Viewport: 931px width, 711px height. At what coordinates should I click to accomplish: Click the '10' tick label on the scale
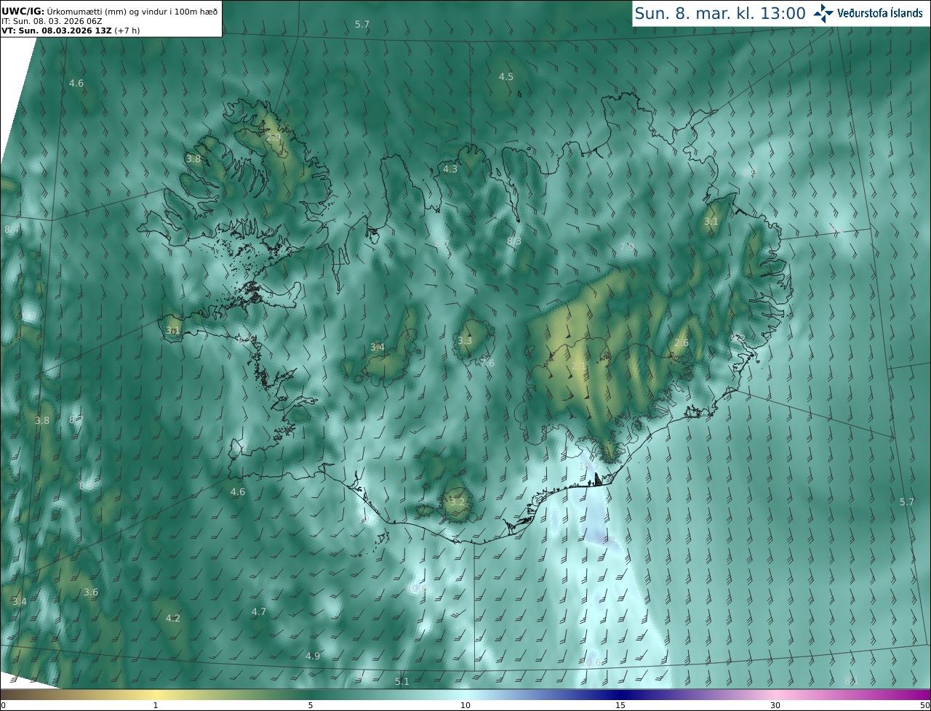pyautogui.click(x=465, y=705)
